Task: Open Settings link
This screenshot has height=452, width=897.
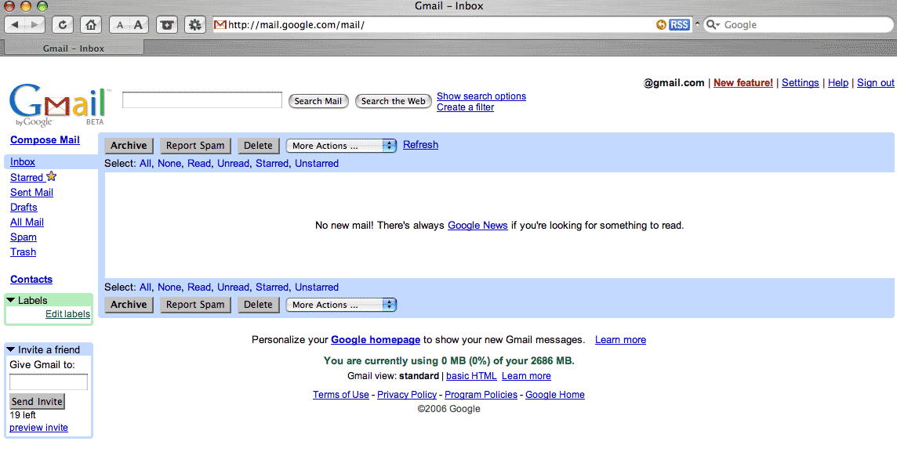Action: (800, 83)
